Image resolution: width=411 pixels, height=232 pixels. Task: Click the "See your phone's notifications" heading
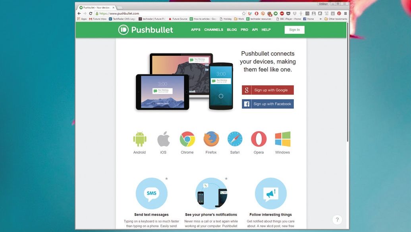coord(211,215)
